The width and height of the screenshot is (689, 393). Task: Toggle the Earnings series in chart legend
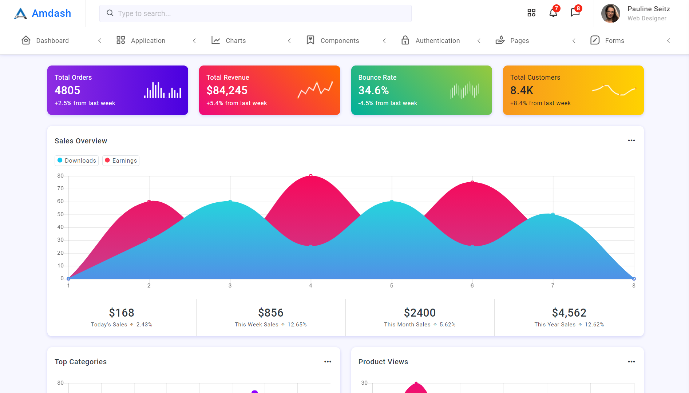coord(121,160)
